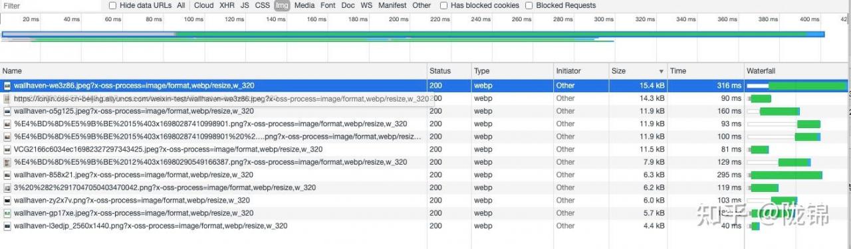Click the thumbnail icon of 3%20%282%29 request

pos(7,187)
